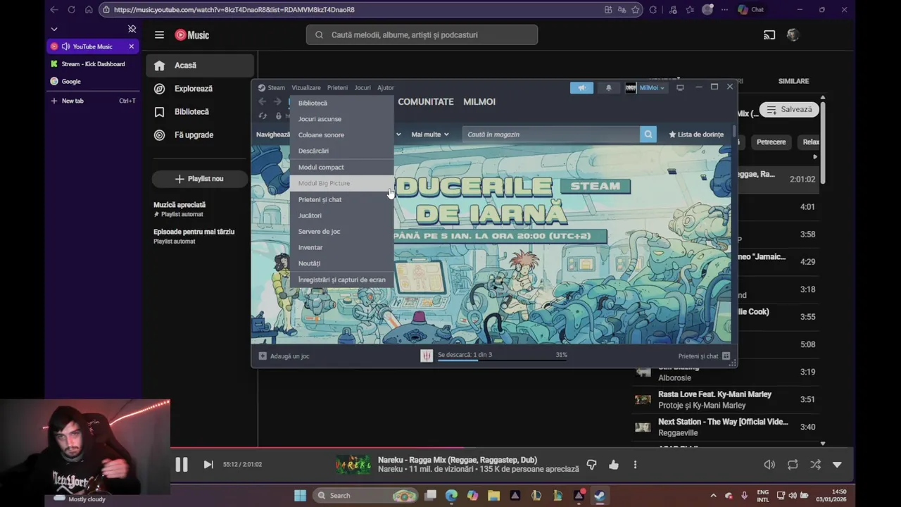Click Lista de dorințe wishlist button

pos(696,134)
